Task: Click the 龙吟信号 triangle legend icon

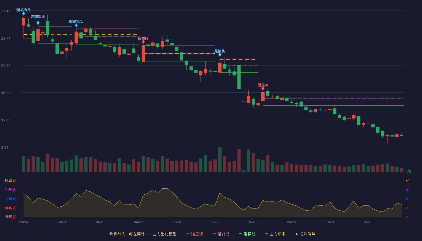Action: [x=296, y=234]
